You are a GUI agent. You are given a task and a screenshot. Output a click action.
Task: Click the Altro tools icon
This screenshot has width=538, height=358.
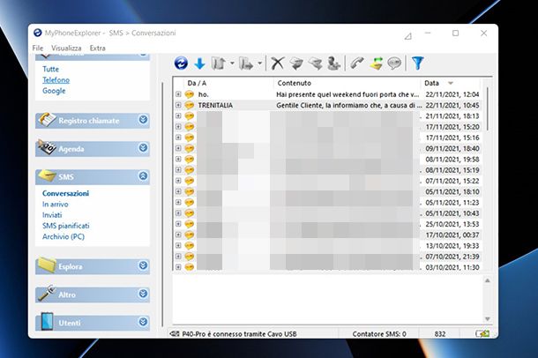[47, 293]
